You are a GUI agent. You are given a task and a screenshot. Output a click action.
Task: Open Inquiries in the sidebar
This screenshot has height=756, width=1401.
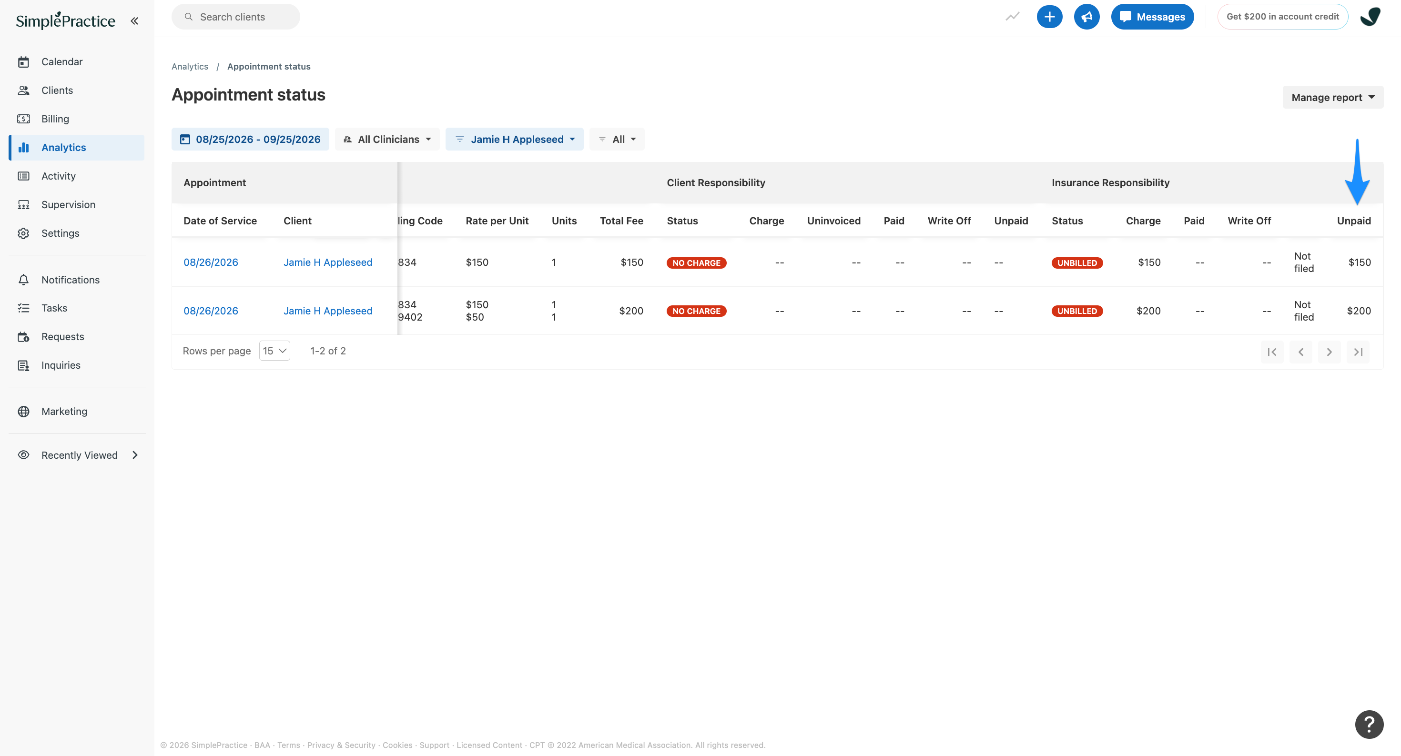77,365
